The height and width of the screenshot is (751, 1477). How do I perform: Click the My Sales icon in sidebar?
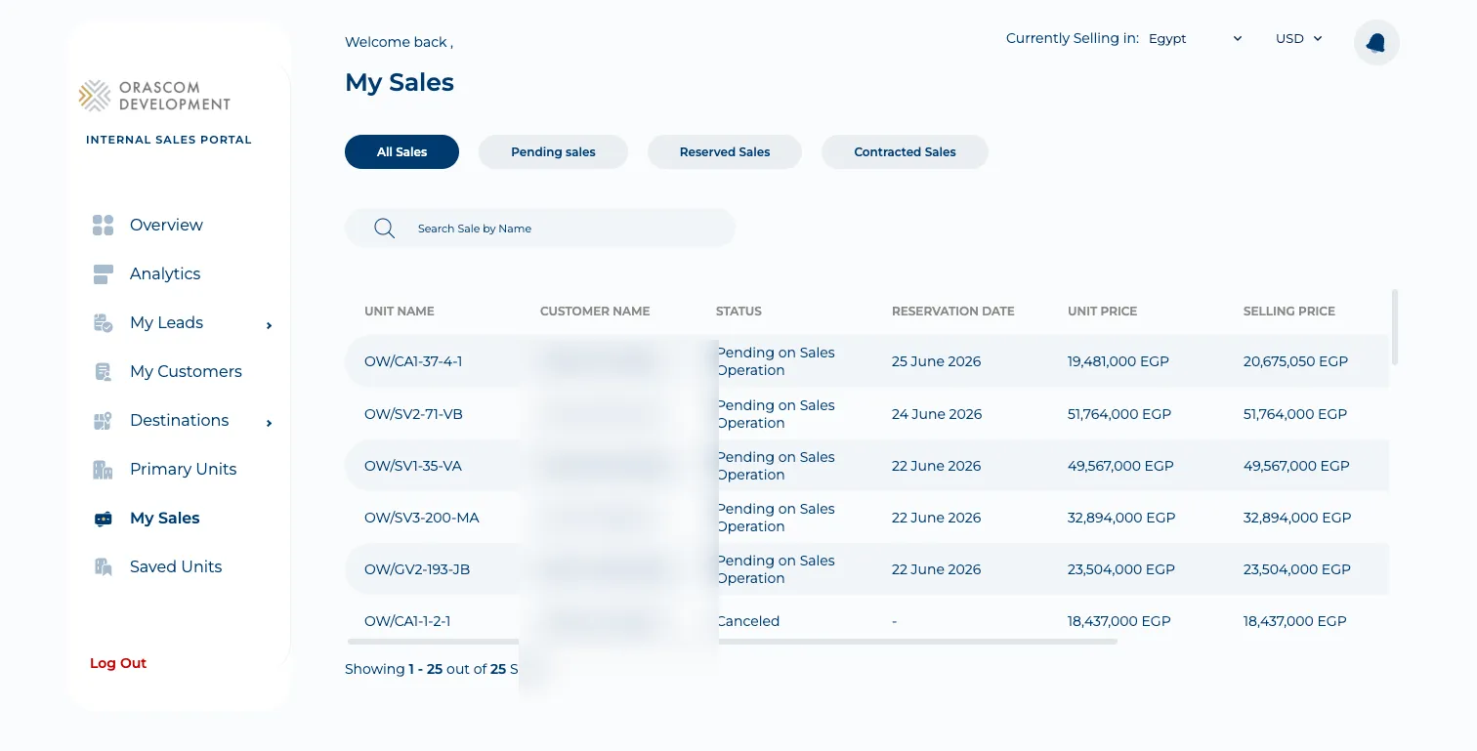coord(104,519)
